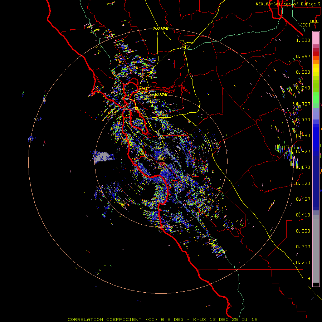The width and height of the screenshot is (322, 322).
Task: Select the 0.840 legend value
Action: 303,88
